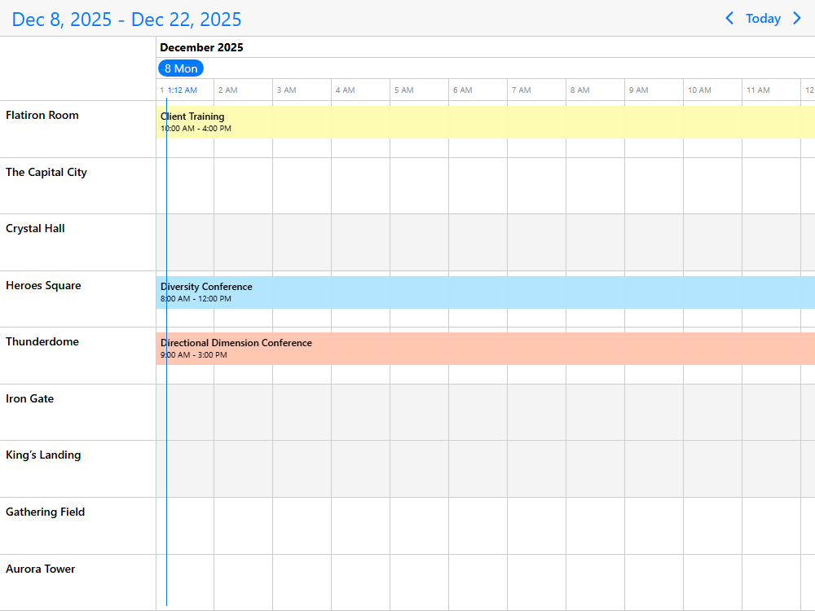
Task: Select the Thunderdome resource
Action: point(42,342)
